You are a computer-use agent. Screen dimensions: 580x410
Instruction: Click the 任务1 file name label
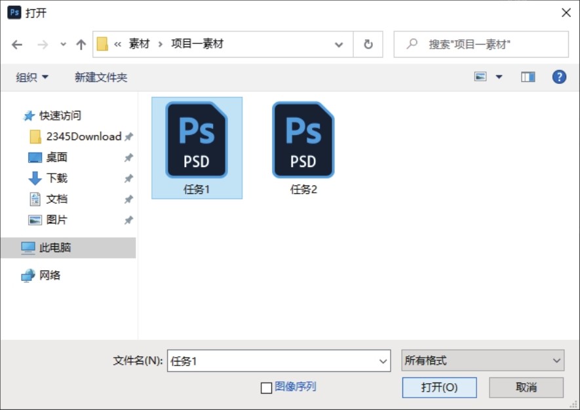tap(197, 189)
